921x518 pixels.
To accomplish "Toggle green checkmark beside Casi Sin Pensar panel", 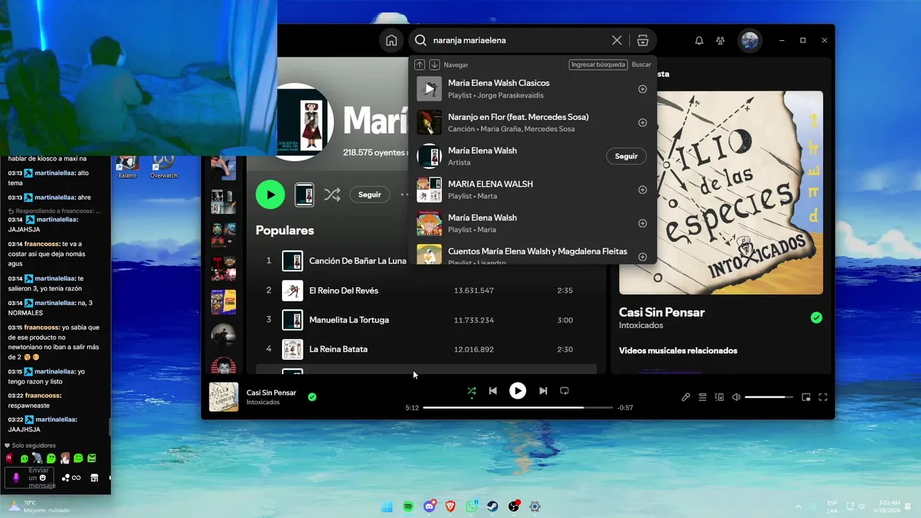I will [x=816, y=317].
